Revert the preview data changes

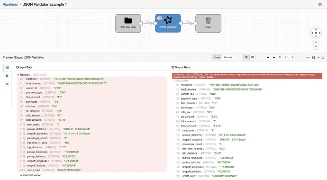pyautogui.click(x=292, y=57)
